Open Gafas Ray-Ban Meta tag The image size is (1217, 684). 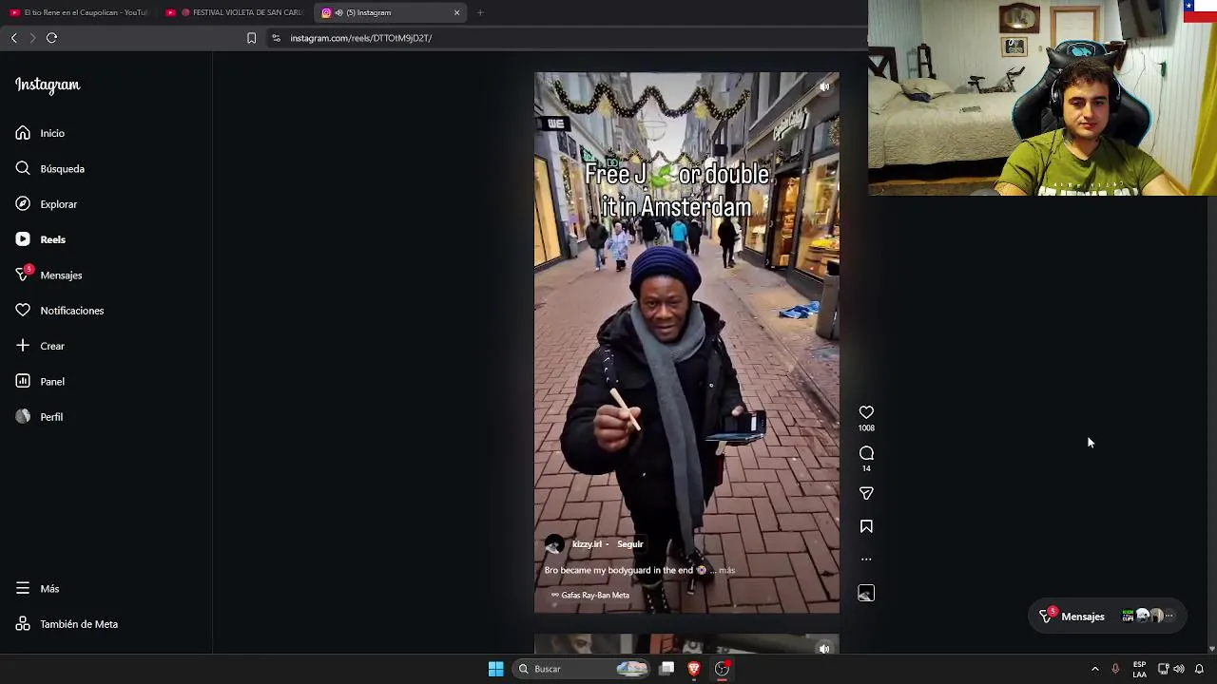[590, 595]
